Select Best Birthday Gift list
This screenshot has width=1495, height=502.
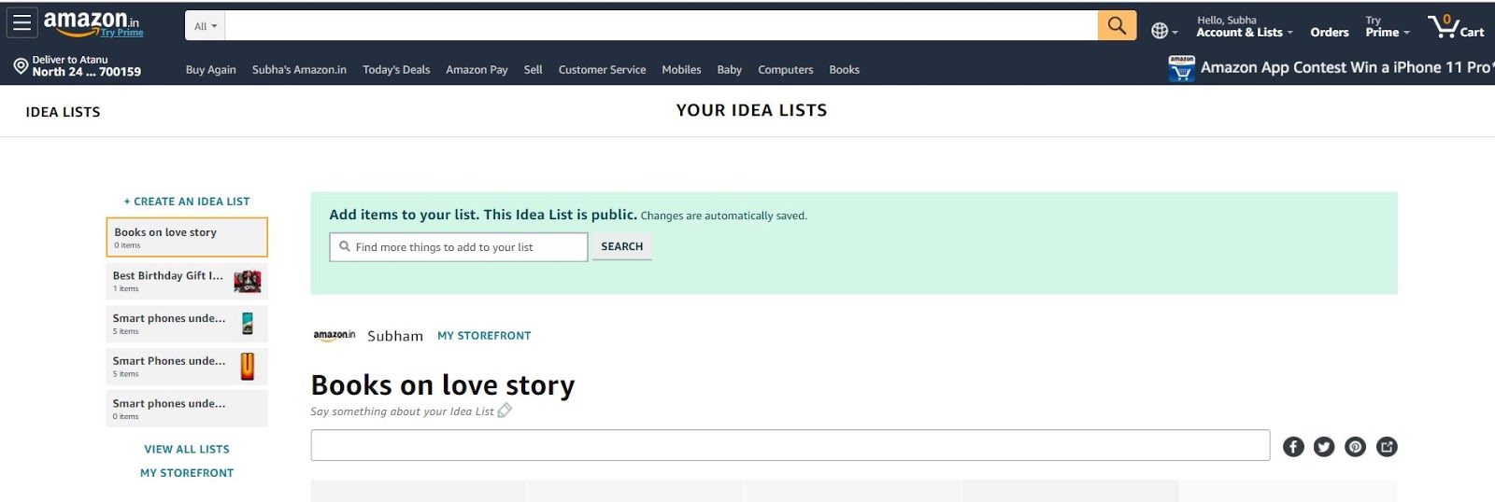pyautogui.click(x=187, y=281)
